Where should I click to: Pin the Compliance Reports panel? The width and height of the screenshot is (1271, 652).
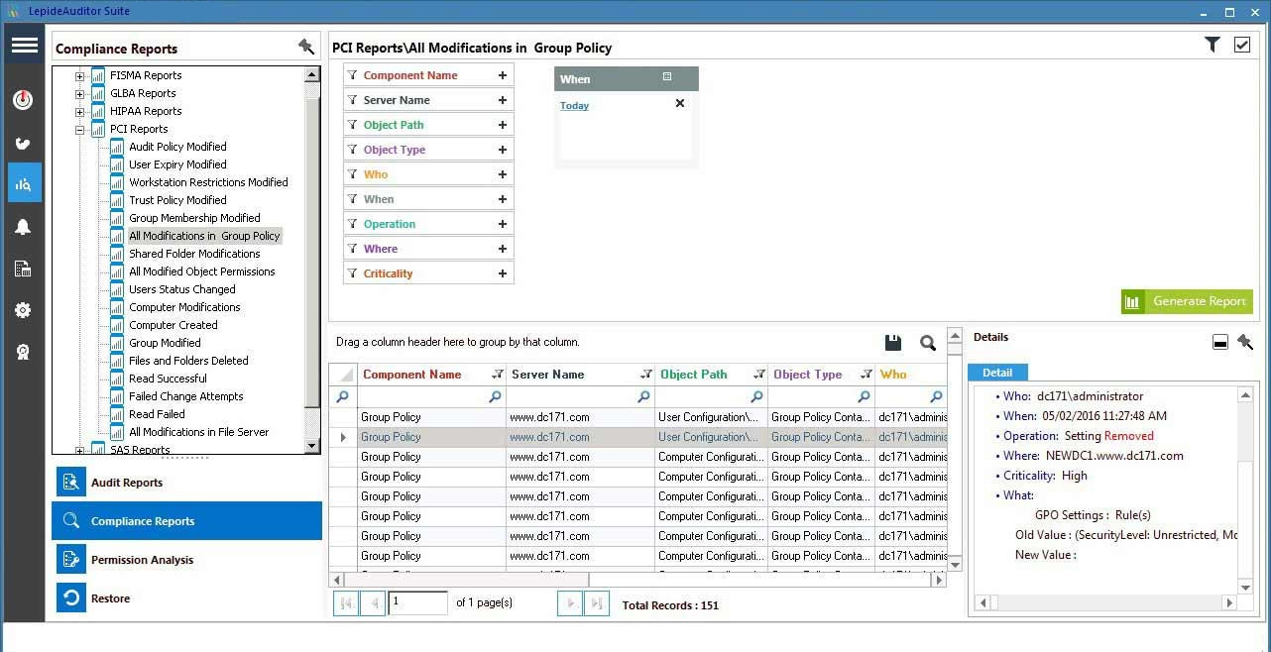click(306, 47)
